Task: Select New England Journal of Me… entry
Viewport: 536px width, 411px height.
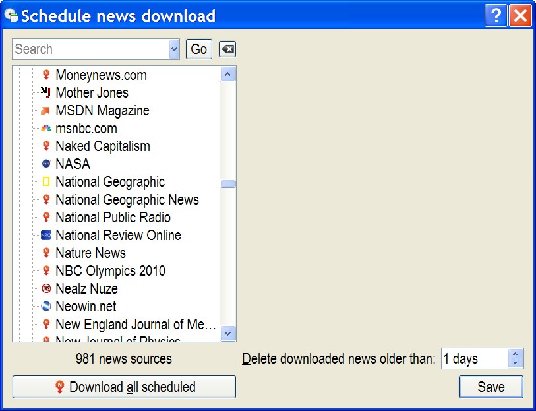Action: 136,324
